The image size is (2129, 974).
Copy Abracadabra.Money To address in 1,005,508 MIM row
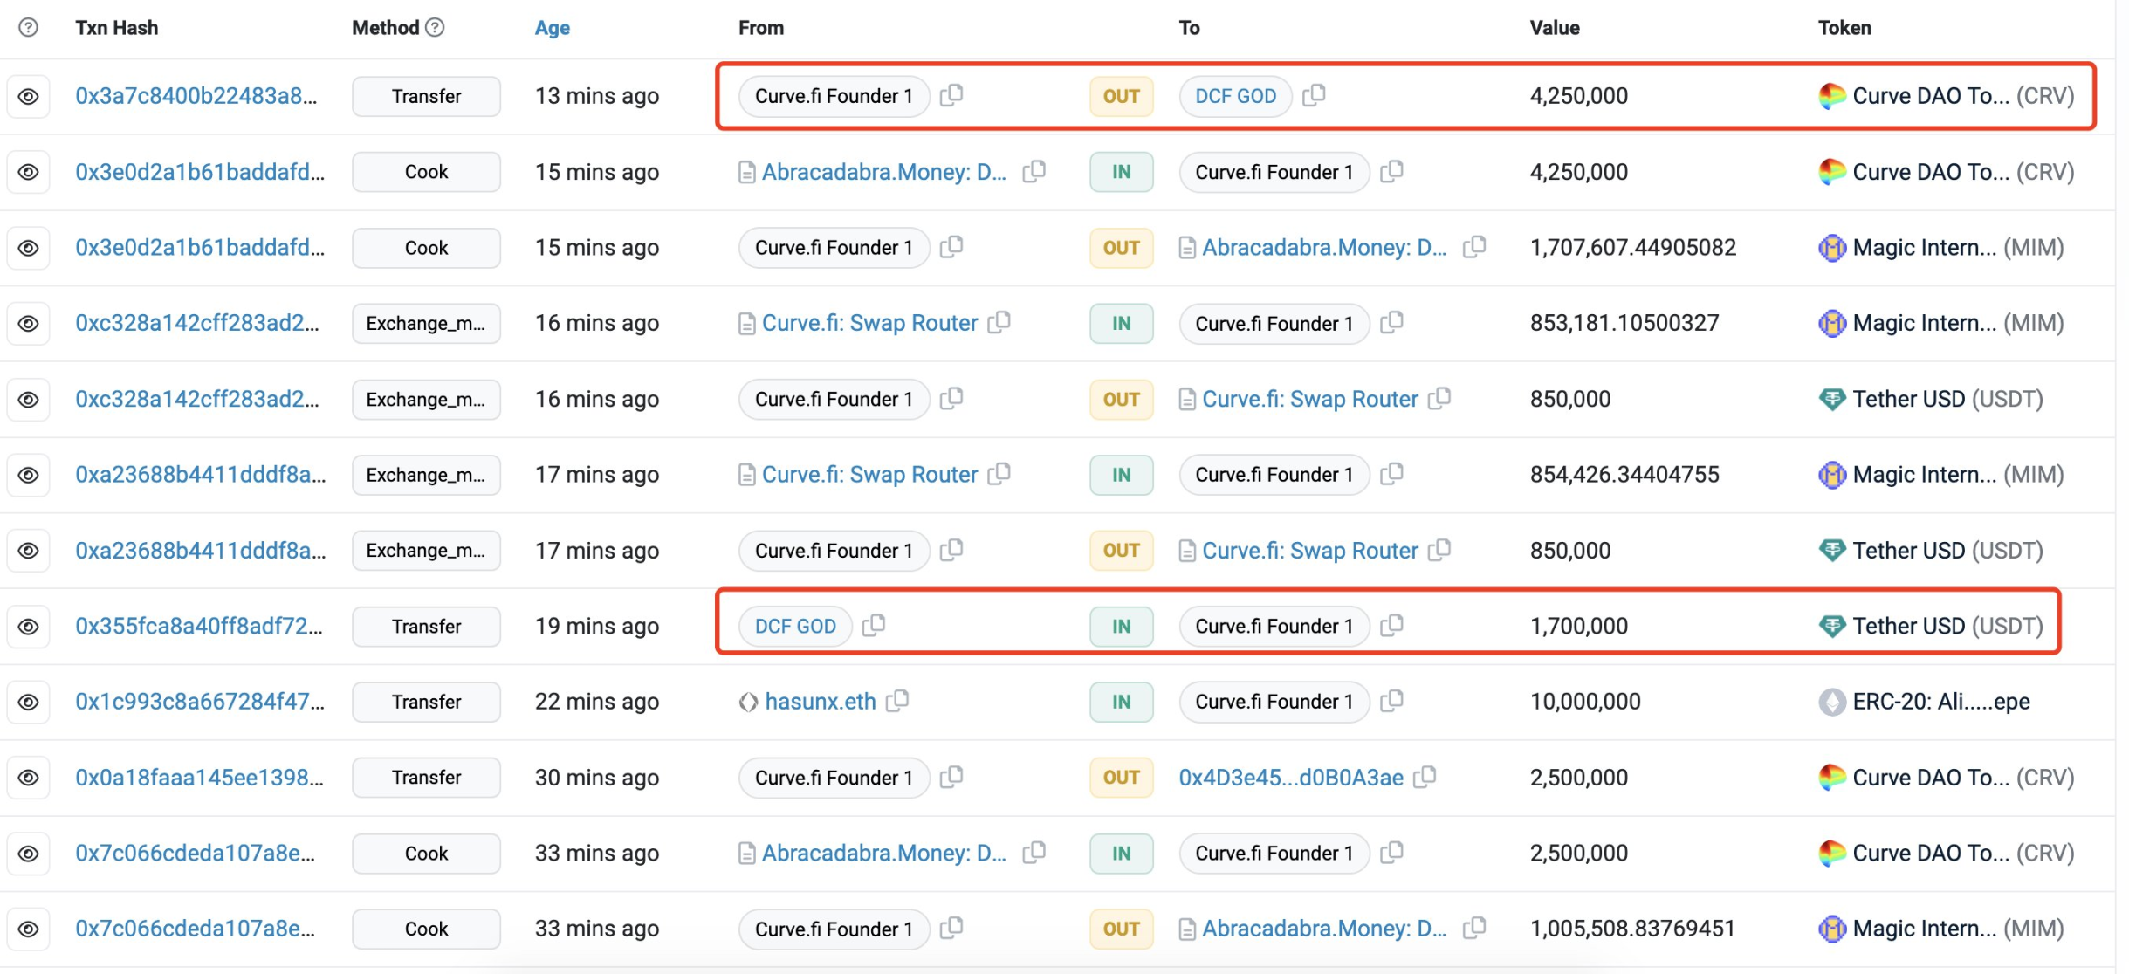click(1474, 928)
